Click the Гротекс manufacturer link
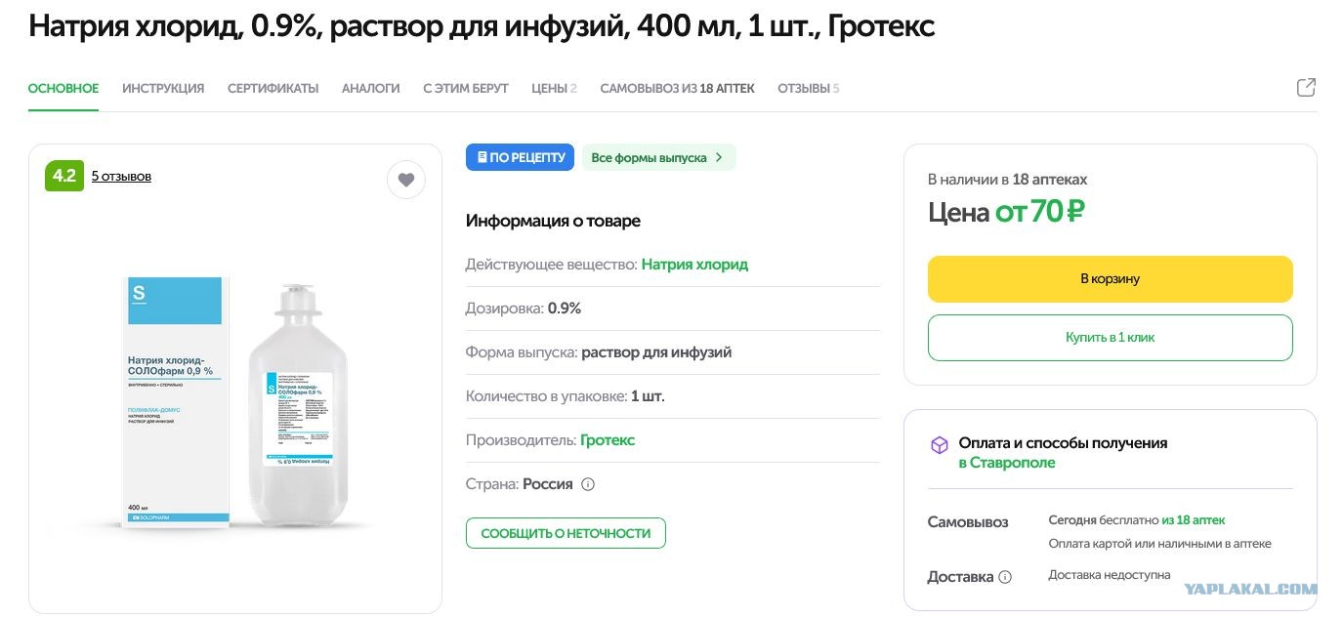1343x618 pixels. (608, 440)
